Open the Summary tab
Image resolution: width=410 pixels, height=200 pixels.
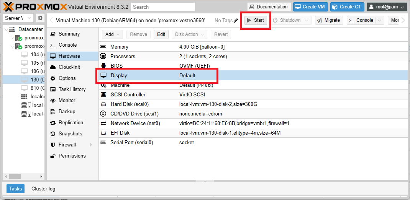point(72,34)
